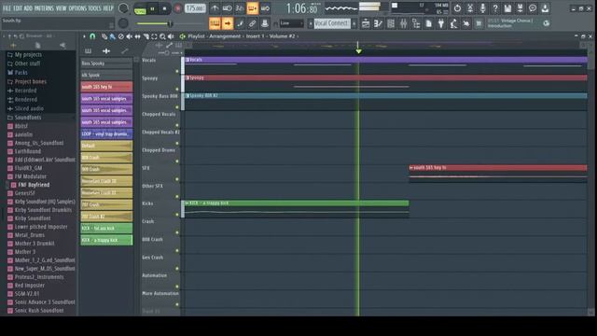The width and height of the screenshot is (597, 336).
Task: Expand the My projects folder
Action: pos(25,54)
